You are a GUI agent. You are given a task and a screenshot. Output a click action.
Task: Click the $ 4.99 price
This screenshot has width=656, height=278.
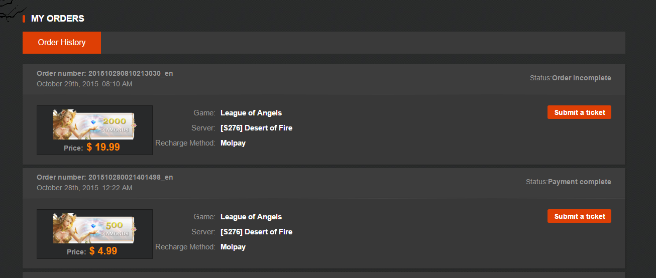point(103,251)
